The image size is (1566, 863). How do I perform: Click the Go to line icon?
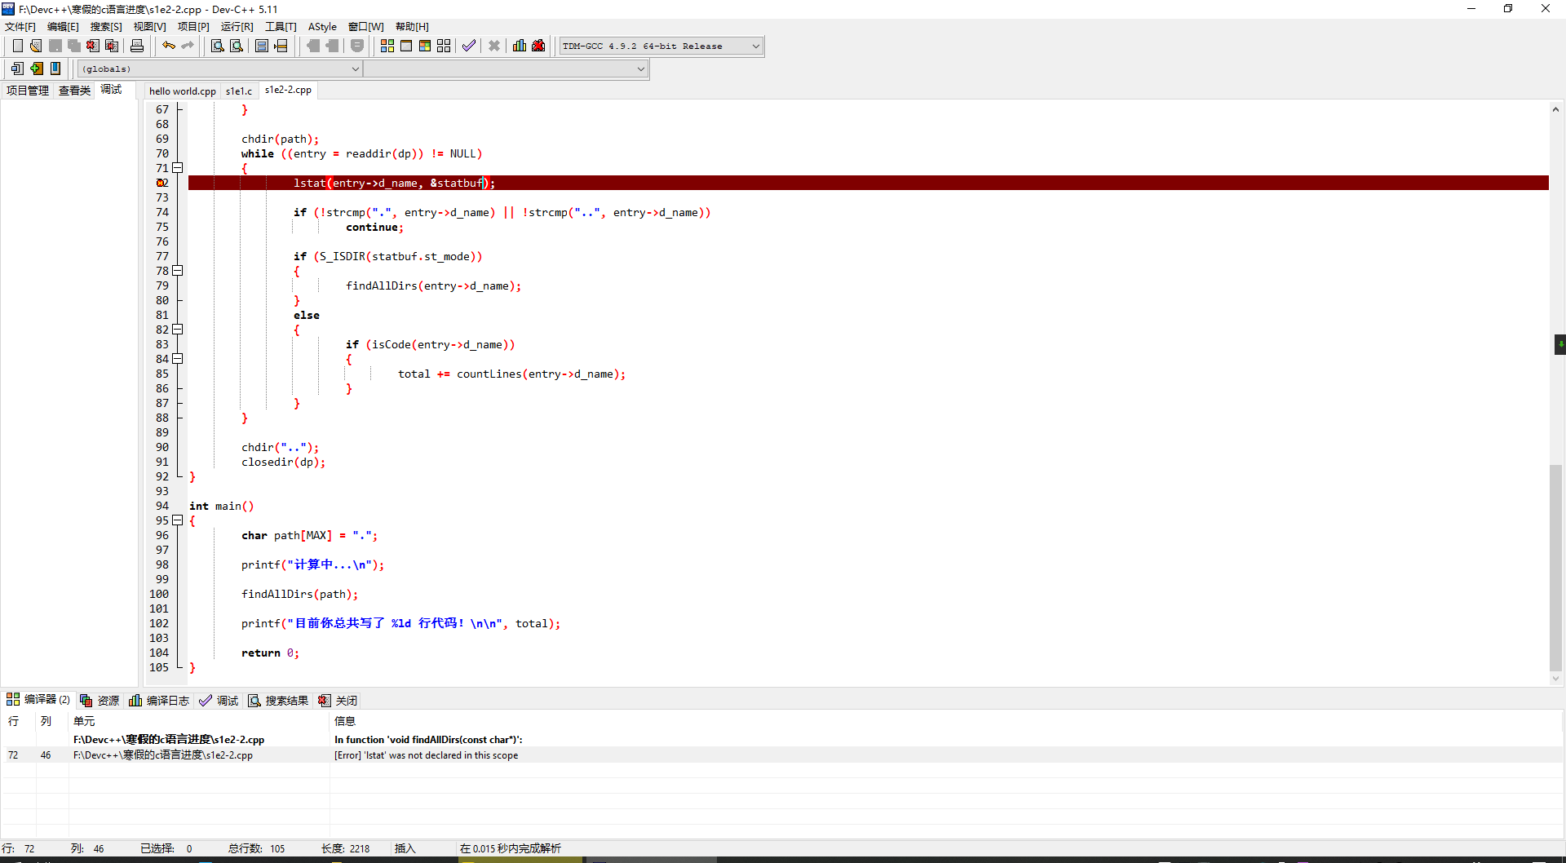tap(281, 46)
